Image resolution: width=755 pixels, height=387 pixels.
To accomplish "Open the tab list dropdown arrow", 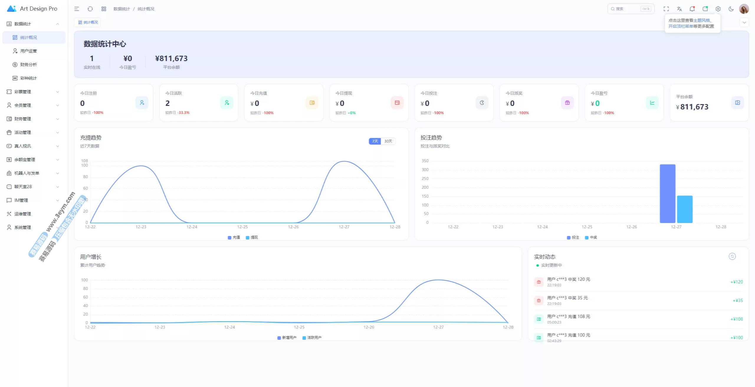I will coord(744,22).
